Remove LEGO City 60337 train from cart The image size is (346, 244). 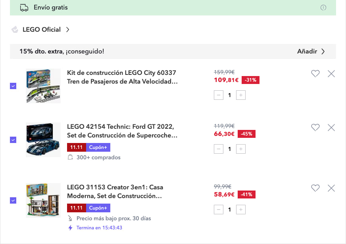[x=331, y=73]
